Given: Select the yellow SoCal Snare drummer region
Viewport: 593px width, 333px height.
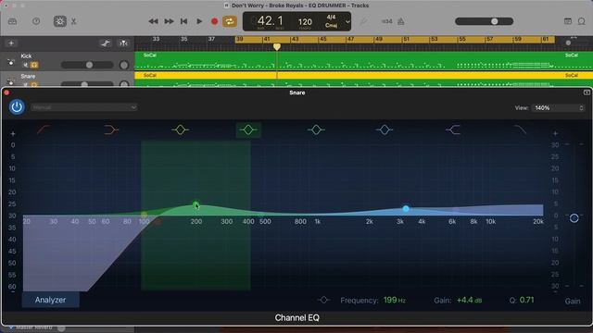Looking at the screenshot, I should pos(364,76).
